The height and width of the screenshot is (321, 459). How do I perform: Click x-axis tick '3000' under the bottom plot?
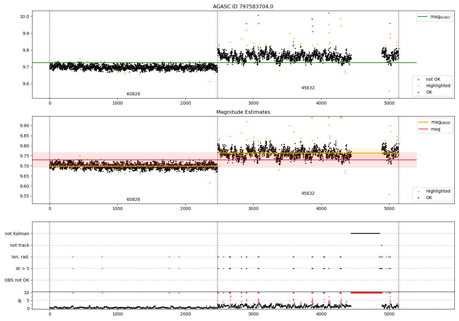253,314
